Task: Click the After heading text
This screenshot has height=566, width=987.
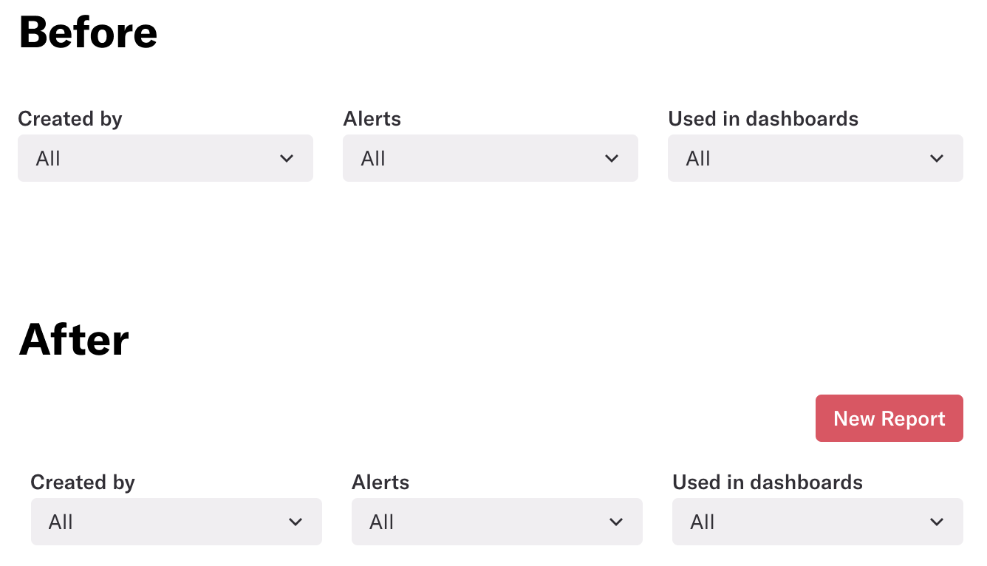Action: pyautogui.click(x=74, y=340)
